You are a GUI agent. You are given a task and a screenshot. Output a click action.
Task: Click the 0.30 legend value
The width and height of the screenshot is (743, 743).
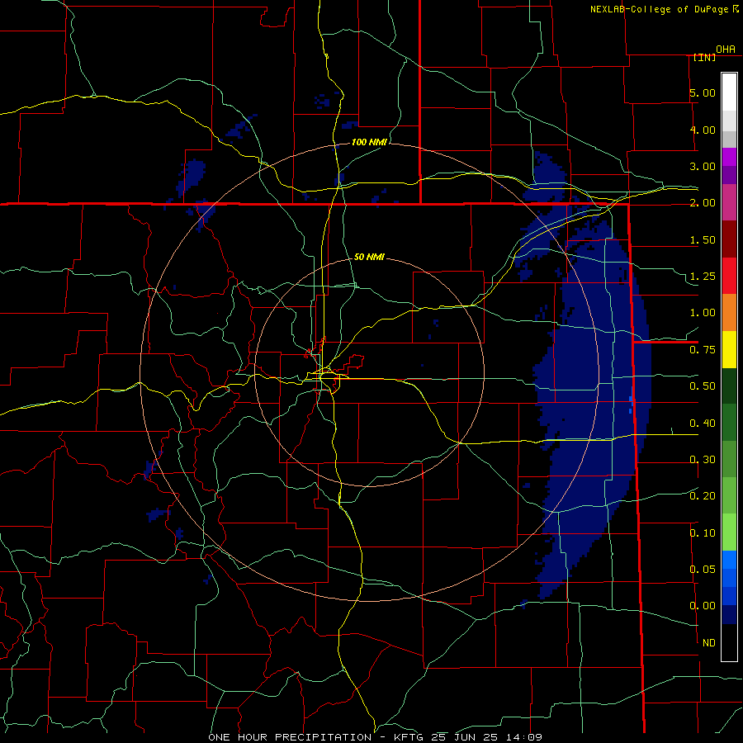point(703,460)
